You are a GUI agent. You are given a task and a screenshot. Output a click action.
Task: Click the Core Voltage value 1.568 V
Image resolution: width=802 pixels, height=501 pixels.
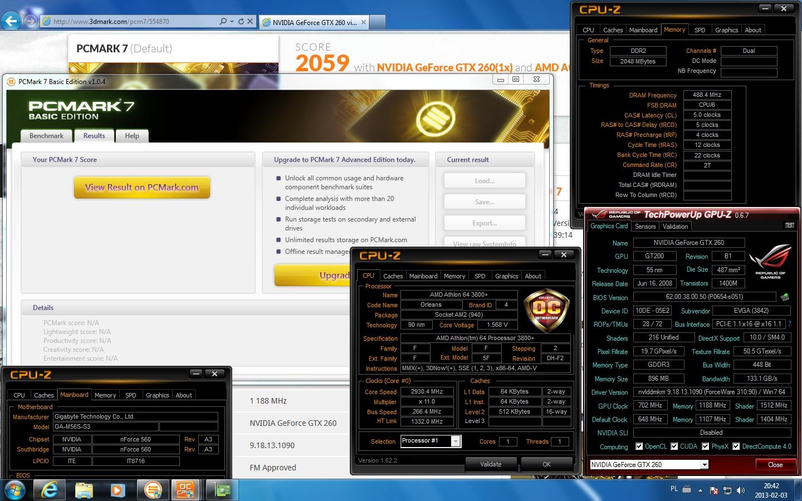[497, 325]
